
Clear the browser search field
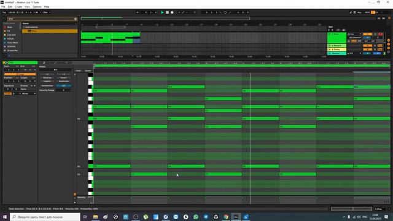pyautogui.click(x=76, y=19)
